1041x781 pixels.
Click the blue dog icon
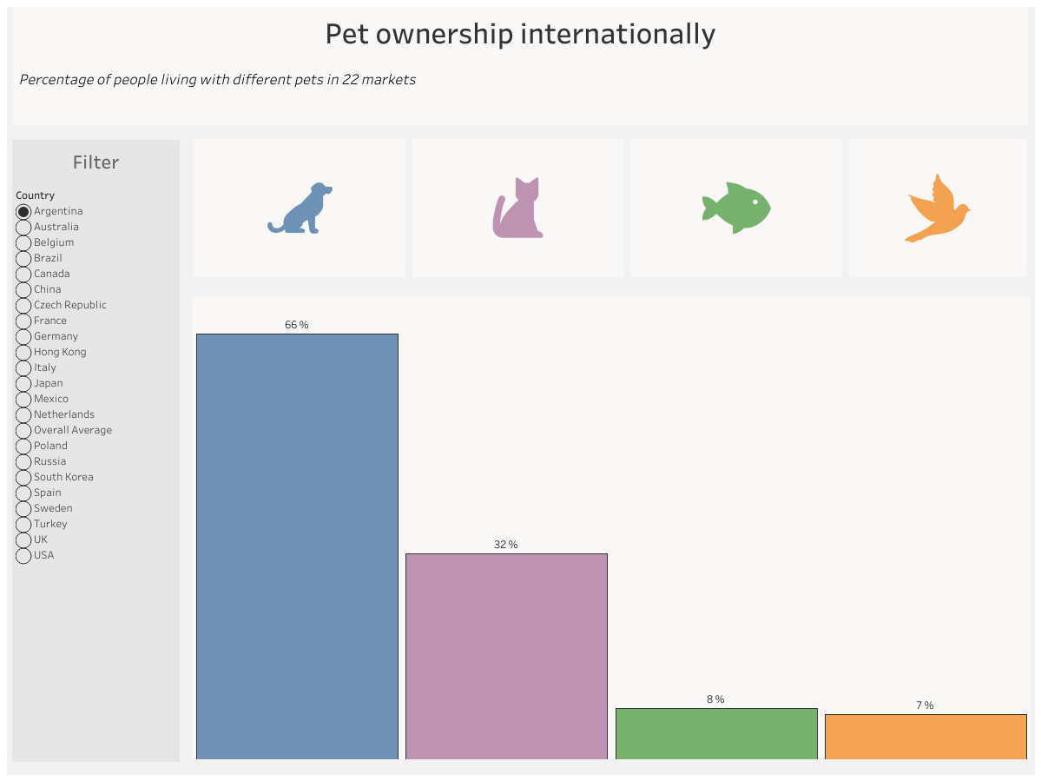(x=300, y=208)
